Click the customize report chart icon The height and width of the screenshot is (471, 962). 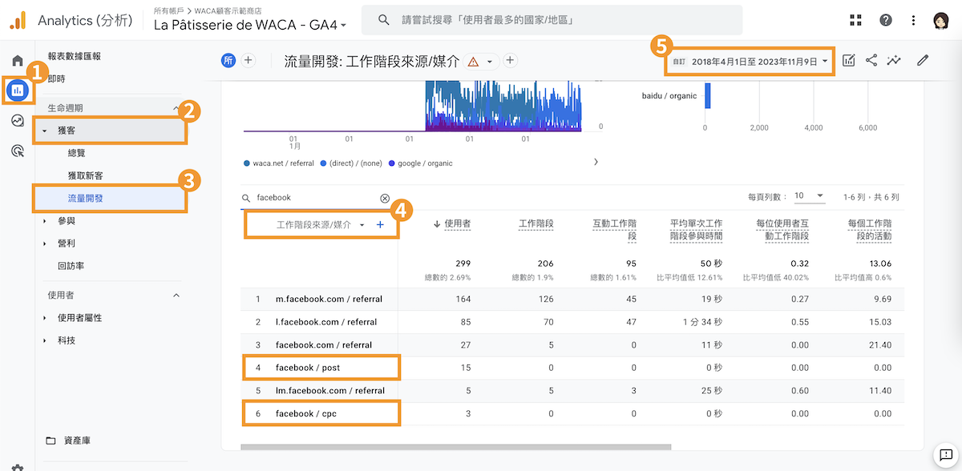pyautogui.click(x=849, y=60)
